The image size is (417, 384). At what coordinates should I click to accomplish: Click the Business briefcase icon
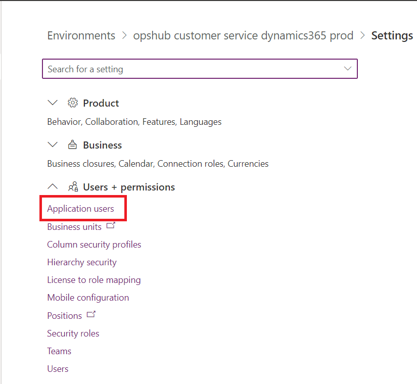point(73,145)
